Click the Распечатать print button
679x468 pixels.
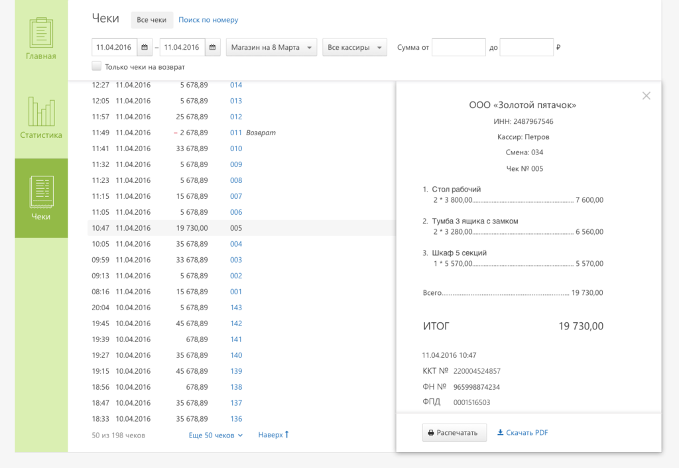pyautogui.click(x=454, y=433)
